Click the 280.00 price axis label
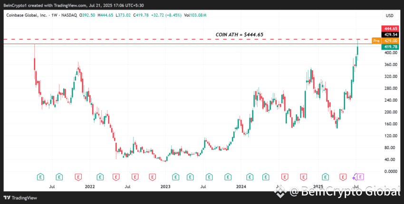 pyautogui.click(x=390, y=88)
